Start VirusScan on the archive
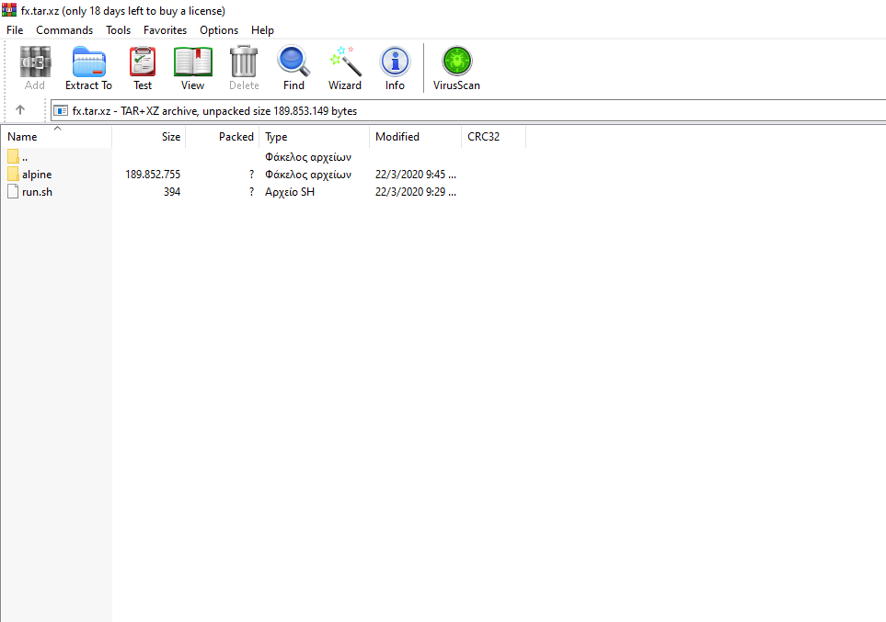 456,61
